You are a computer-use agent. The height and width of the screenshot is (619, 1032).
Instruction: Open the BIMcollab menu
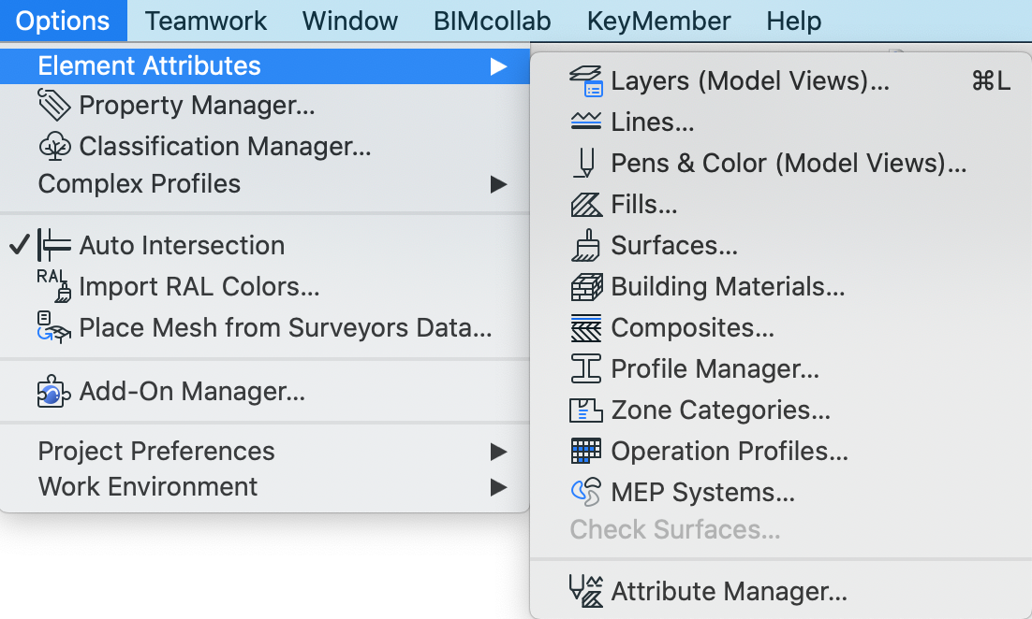pos(493,21)
